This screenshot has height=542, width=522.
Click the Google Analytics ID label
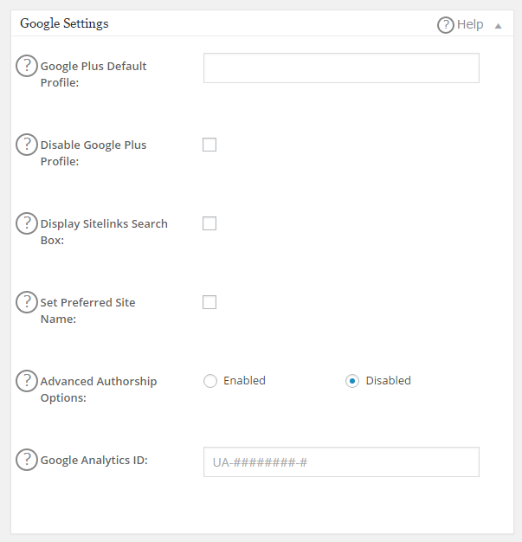[x=93, y=460]
